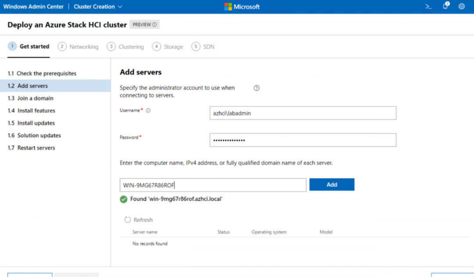Expand the Cluster Creation dropdown
The image size is (474, 277).
click(98, 7)
